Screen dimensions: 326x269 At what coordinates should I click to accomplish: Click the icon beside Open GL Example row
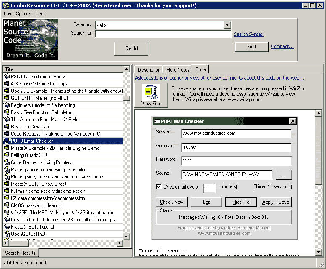pos(7,91)
